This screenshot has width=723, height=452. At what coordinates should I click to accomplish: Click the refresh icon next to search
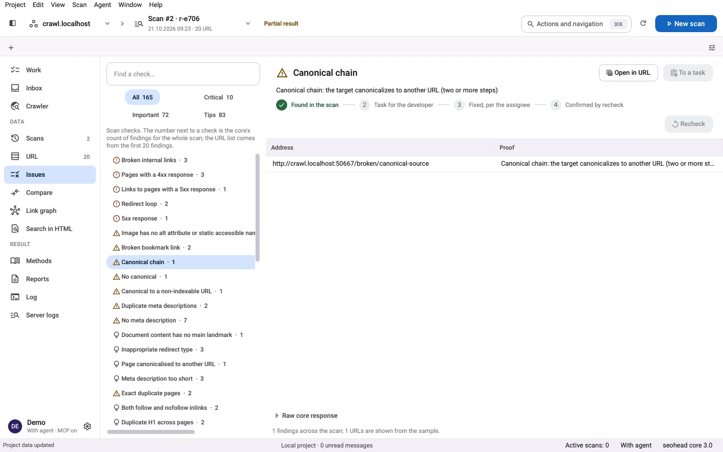[643, 24]
